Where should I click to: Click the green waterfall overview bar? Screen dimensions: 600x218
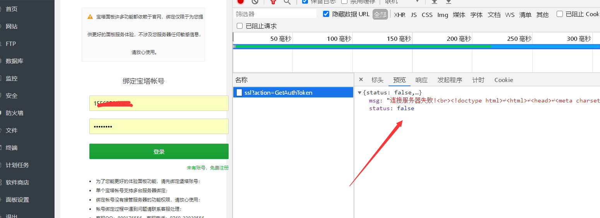click(x=363, y=46)
